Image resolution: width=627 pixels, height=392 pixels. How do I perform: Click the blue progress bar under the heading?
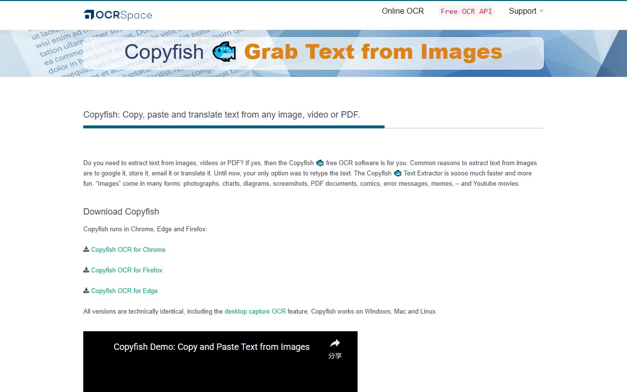[x=234, y=127]
